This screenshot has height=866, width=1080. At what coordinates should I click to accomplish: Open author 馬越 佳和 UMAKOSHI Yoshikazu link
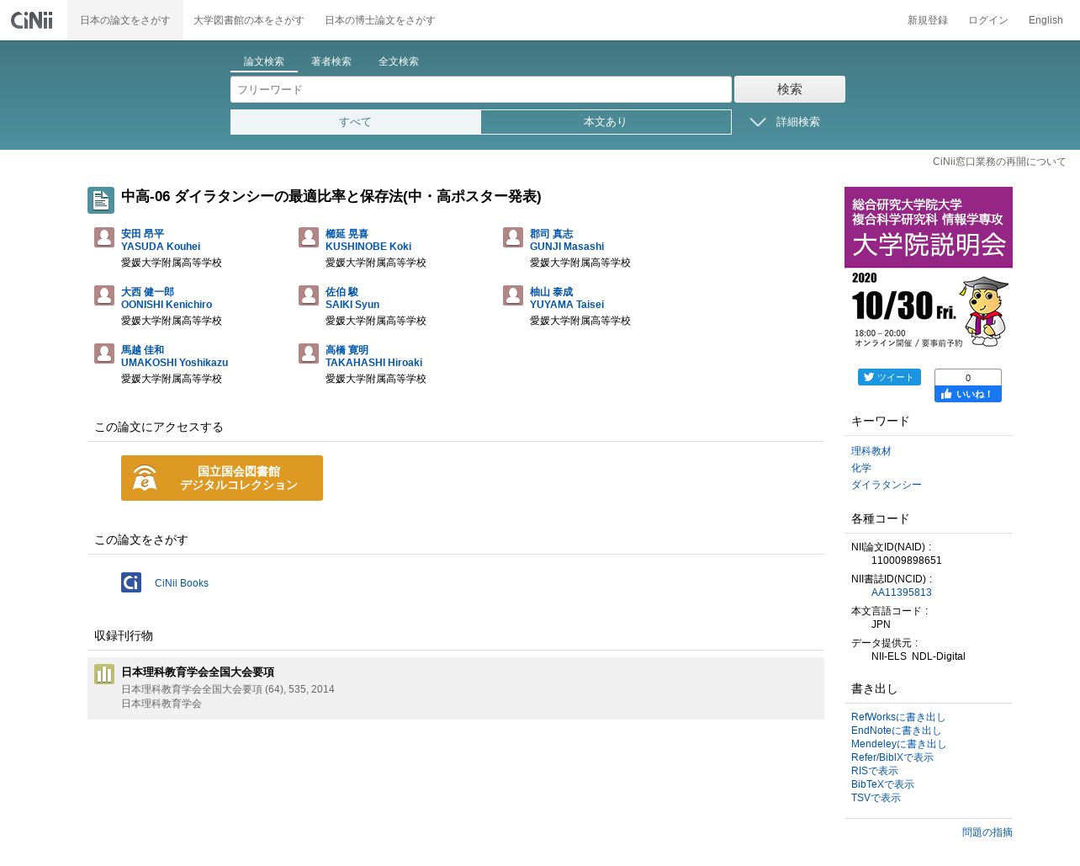tap(175, 356)
